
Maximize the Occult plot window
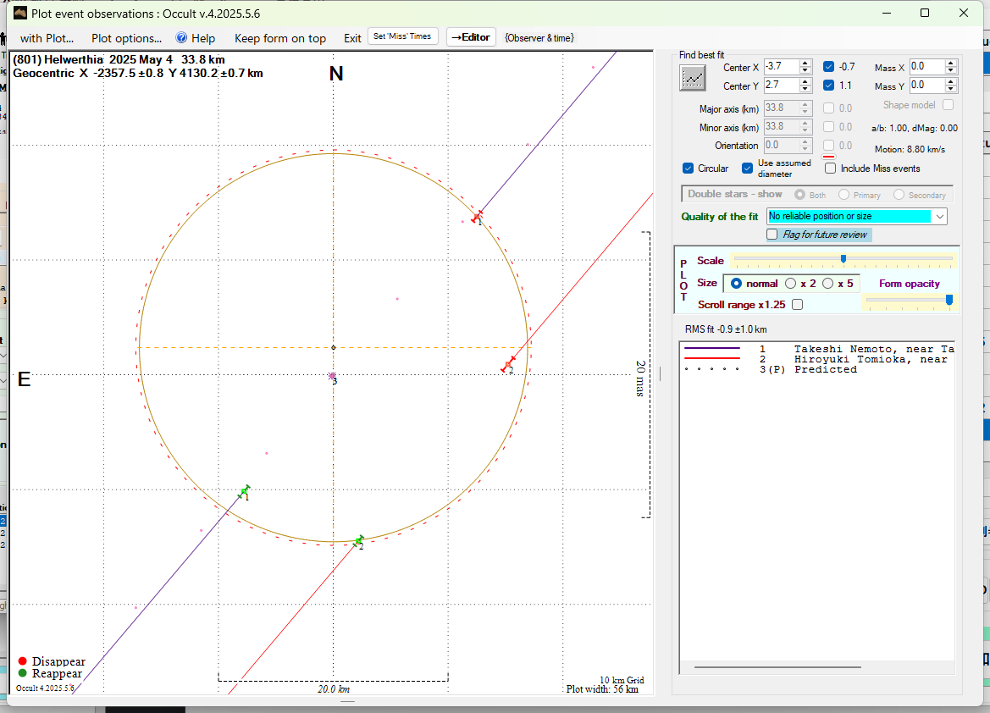[x=925, y=13]
